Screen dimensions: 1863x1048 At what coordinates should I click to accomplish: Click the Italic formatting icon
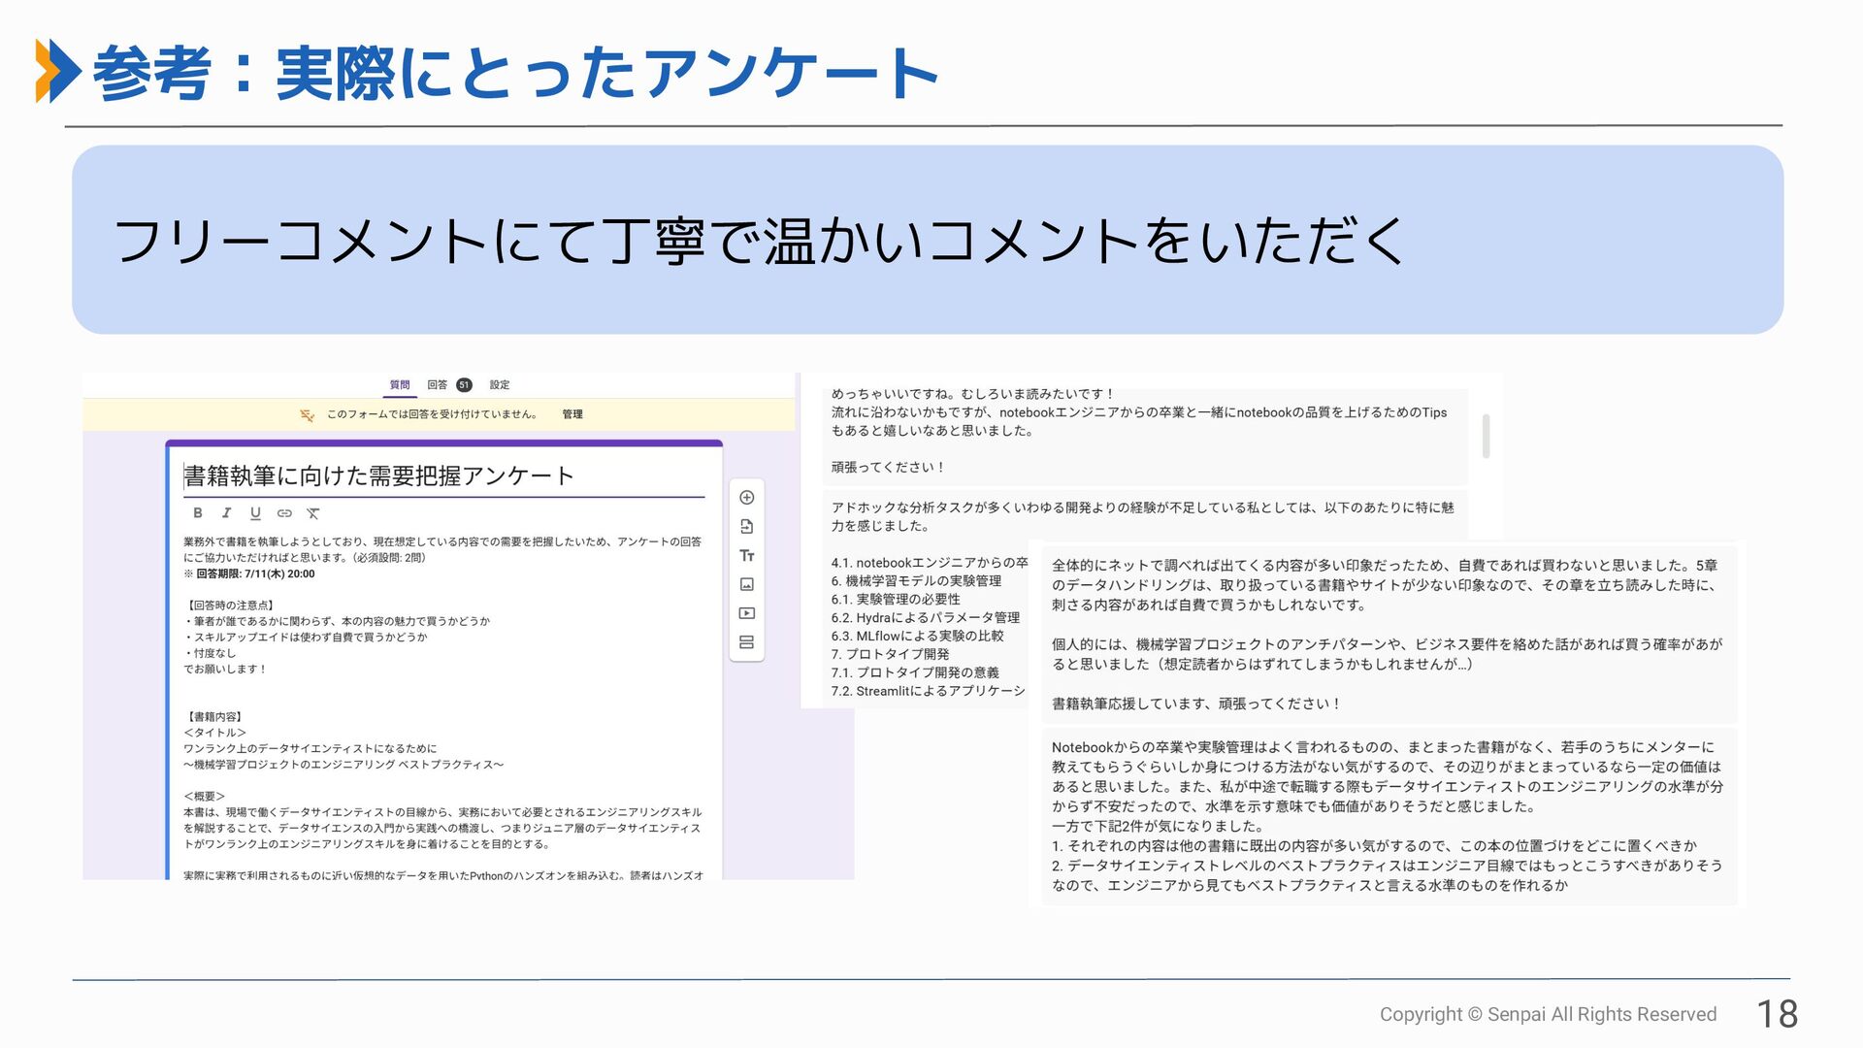tap(226, 513)
